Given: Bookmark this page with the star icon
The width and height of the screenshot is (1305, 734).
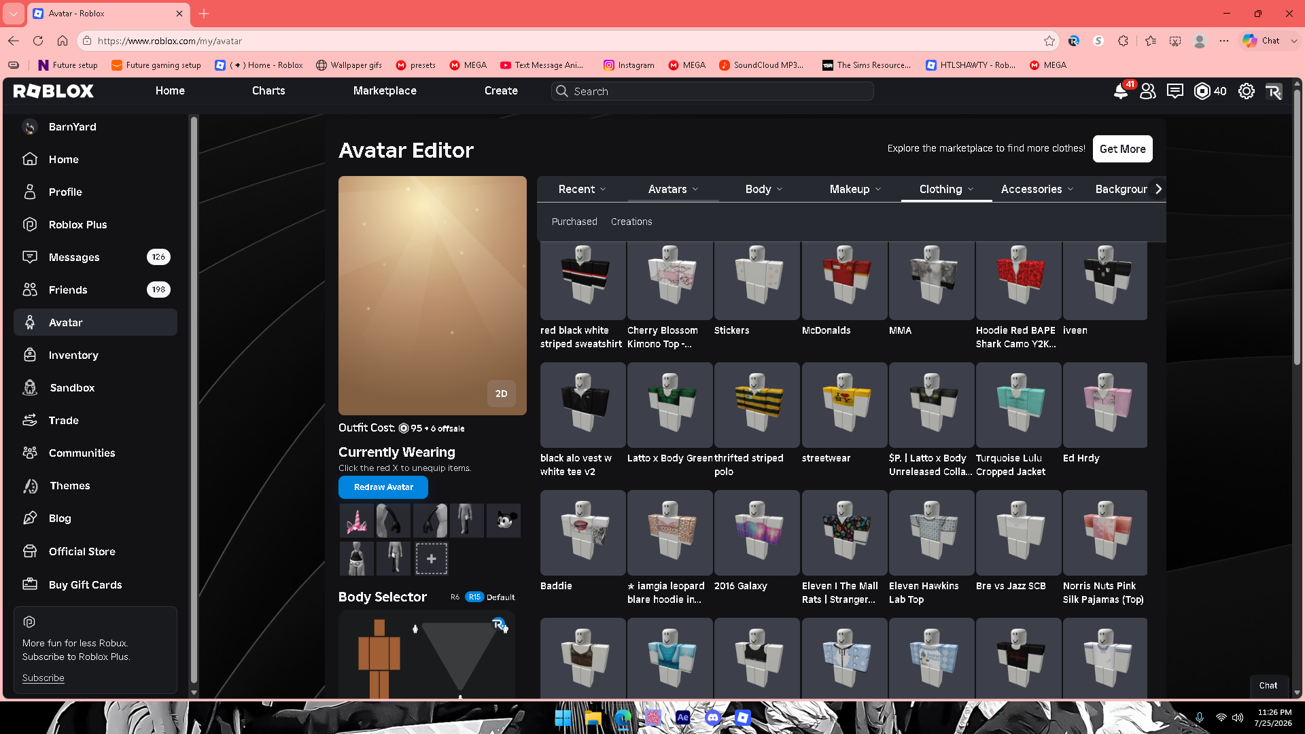Looking at the screenshot, I should [x=1049, y=41].
